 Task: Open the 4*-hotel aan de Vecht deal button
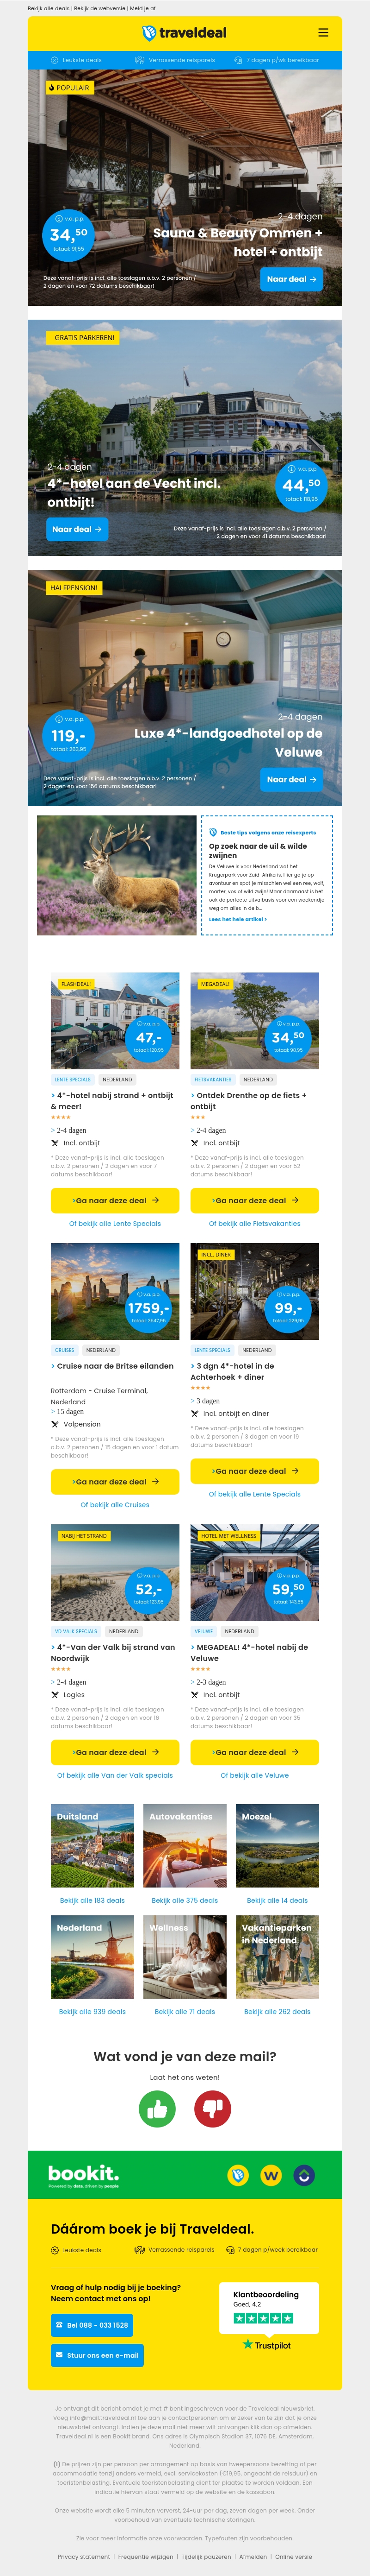coord(77,529)
